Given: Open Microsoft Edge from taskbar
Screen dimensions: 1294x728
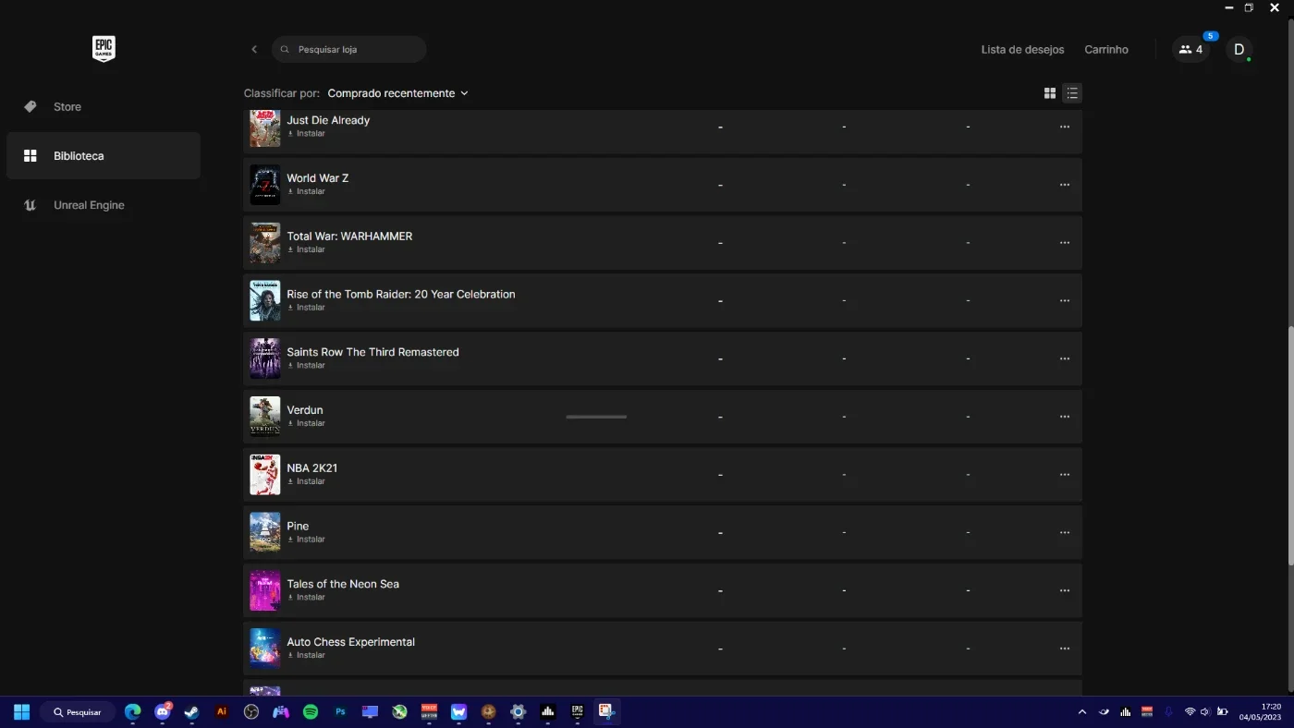Looking at the screenshot, I should (133, 712).
